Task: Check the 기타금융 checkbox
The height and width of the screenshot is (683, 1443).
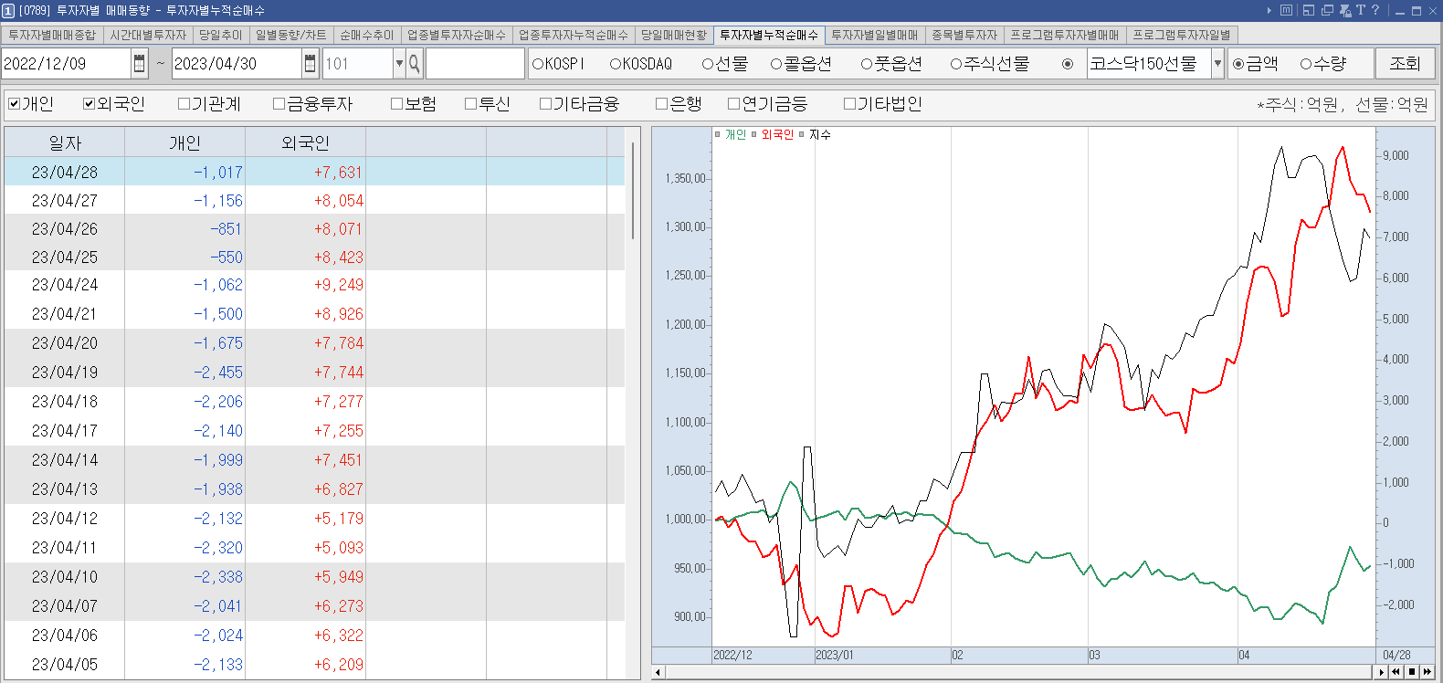Action: pos(545,104)
